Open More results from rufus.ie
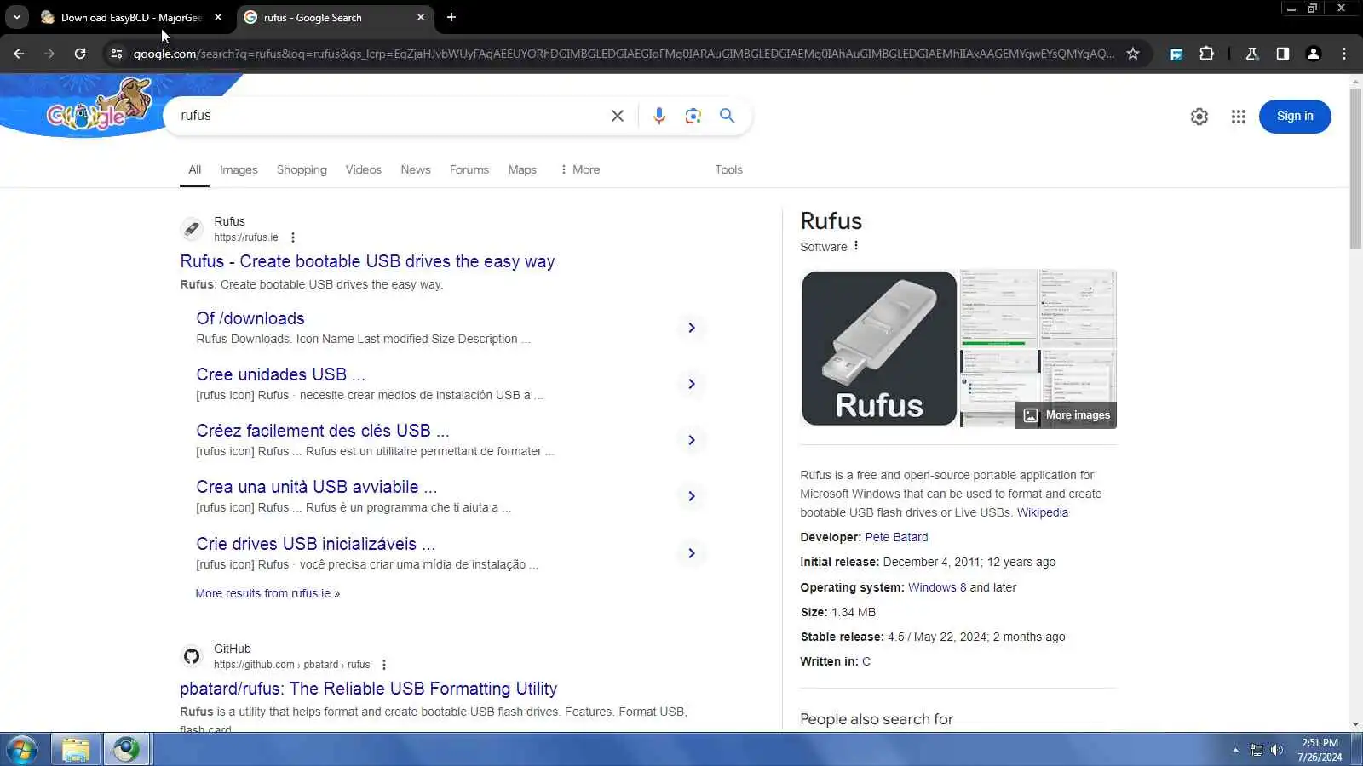This screenshot has width=1363, height=766. (x=267, y=593)
